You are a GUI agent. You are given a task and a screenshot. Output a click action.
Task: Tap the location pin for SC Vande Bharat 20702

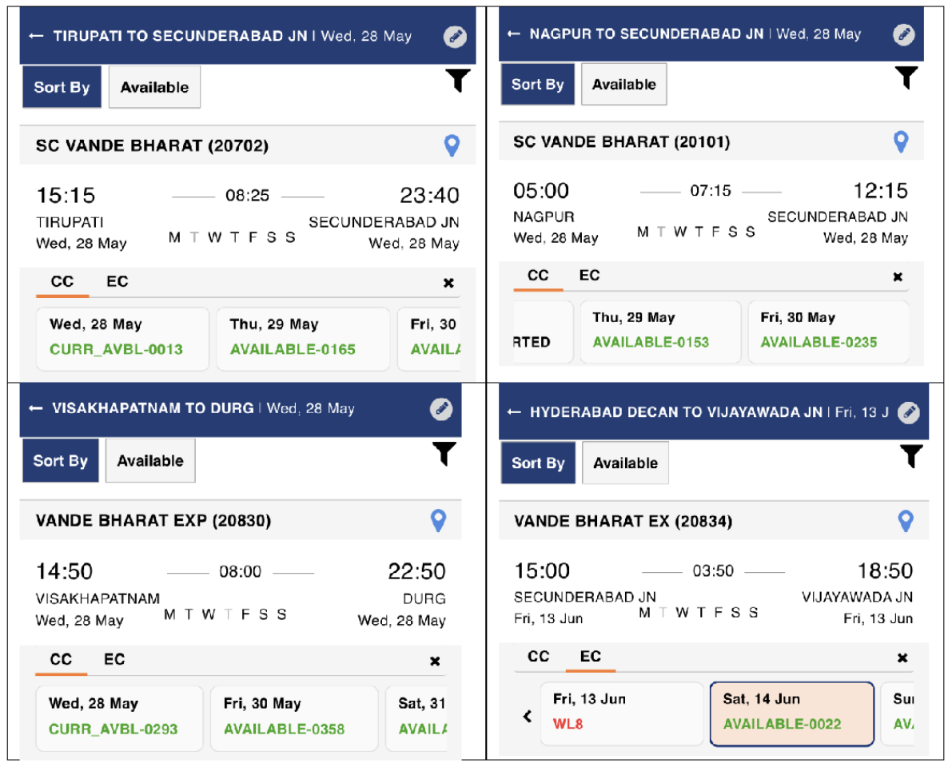point(452,145)
